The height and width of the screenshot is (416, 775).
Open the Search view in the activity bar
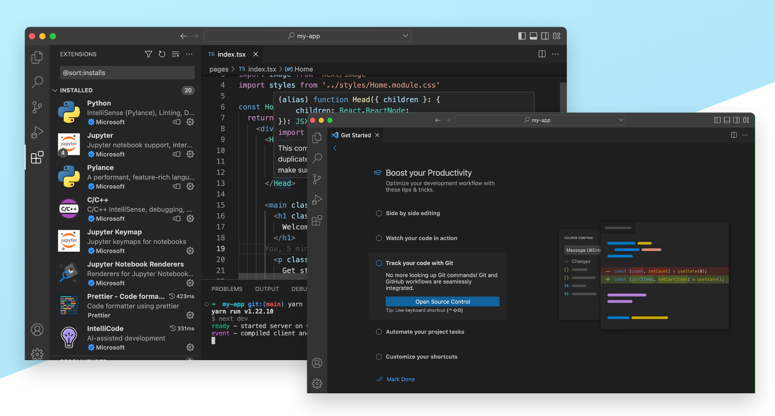37,82
